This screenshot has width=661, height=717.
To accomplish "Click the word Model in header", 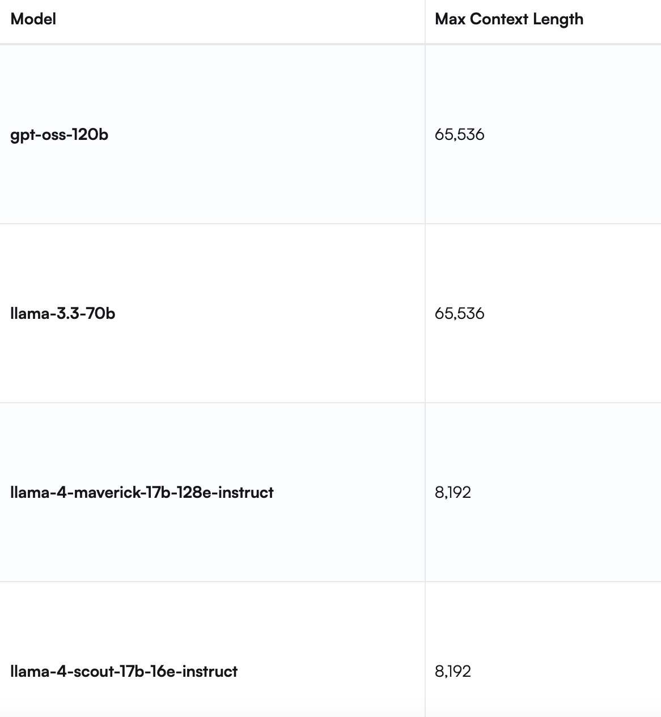I will click(33, 19).
